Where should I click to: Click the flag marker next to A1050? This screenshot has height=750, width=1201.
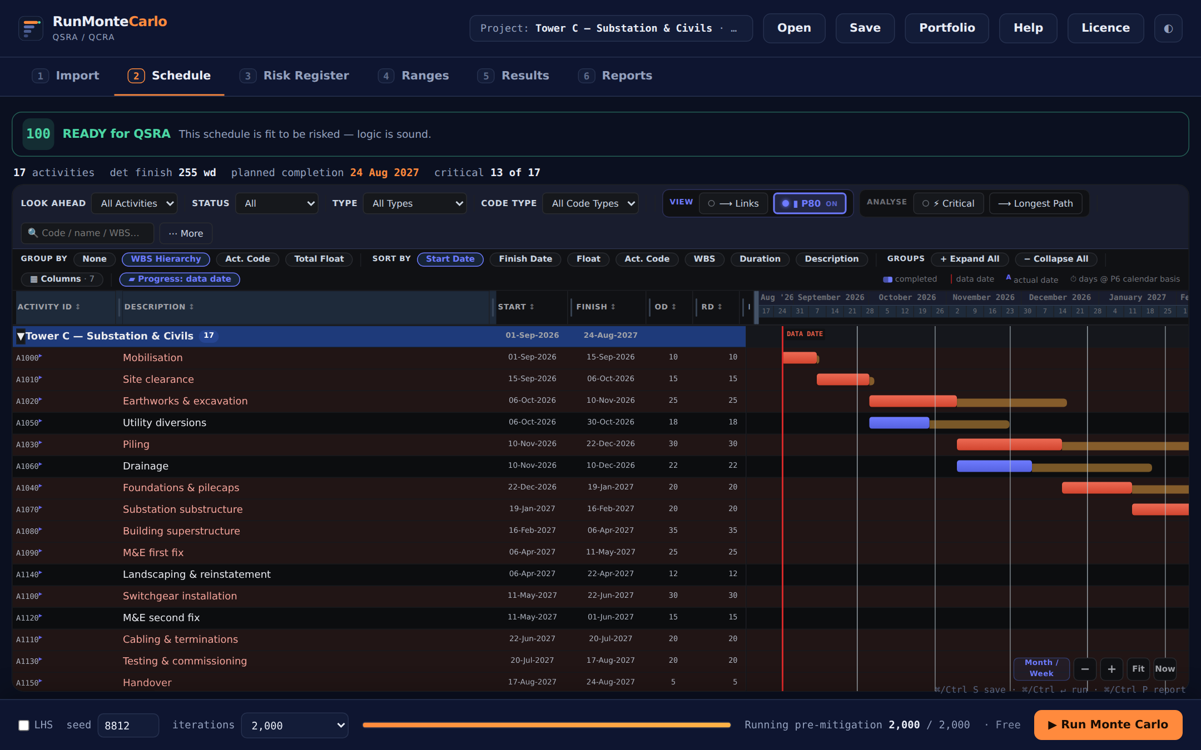click(41, 421)
